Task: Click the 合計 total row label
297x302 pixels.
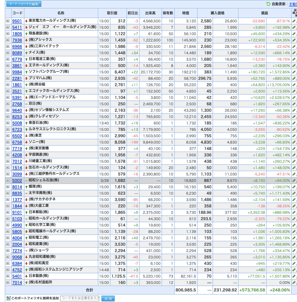Action: click(x=90, y=290)
